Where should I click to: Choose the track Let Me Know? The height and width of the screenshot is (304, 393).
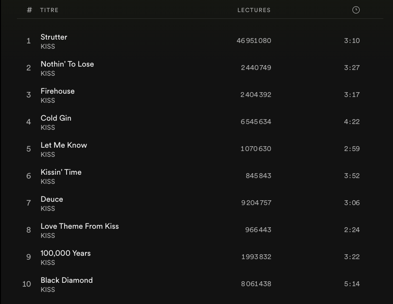tap(64, 145)
